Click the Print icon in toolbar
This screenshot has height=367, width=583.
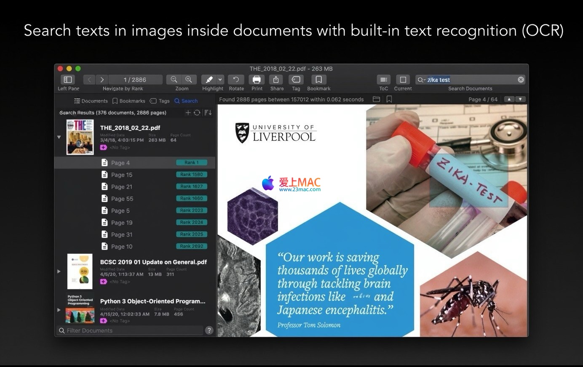pos(257,80)
